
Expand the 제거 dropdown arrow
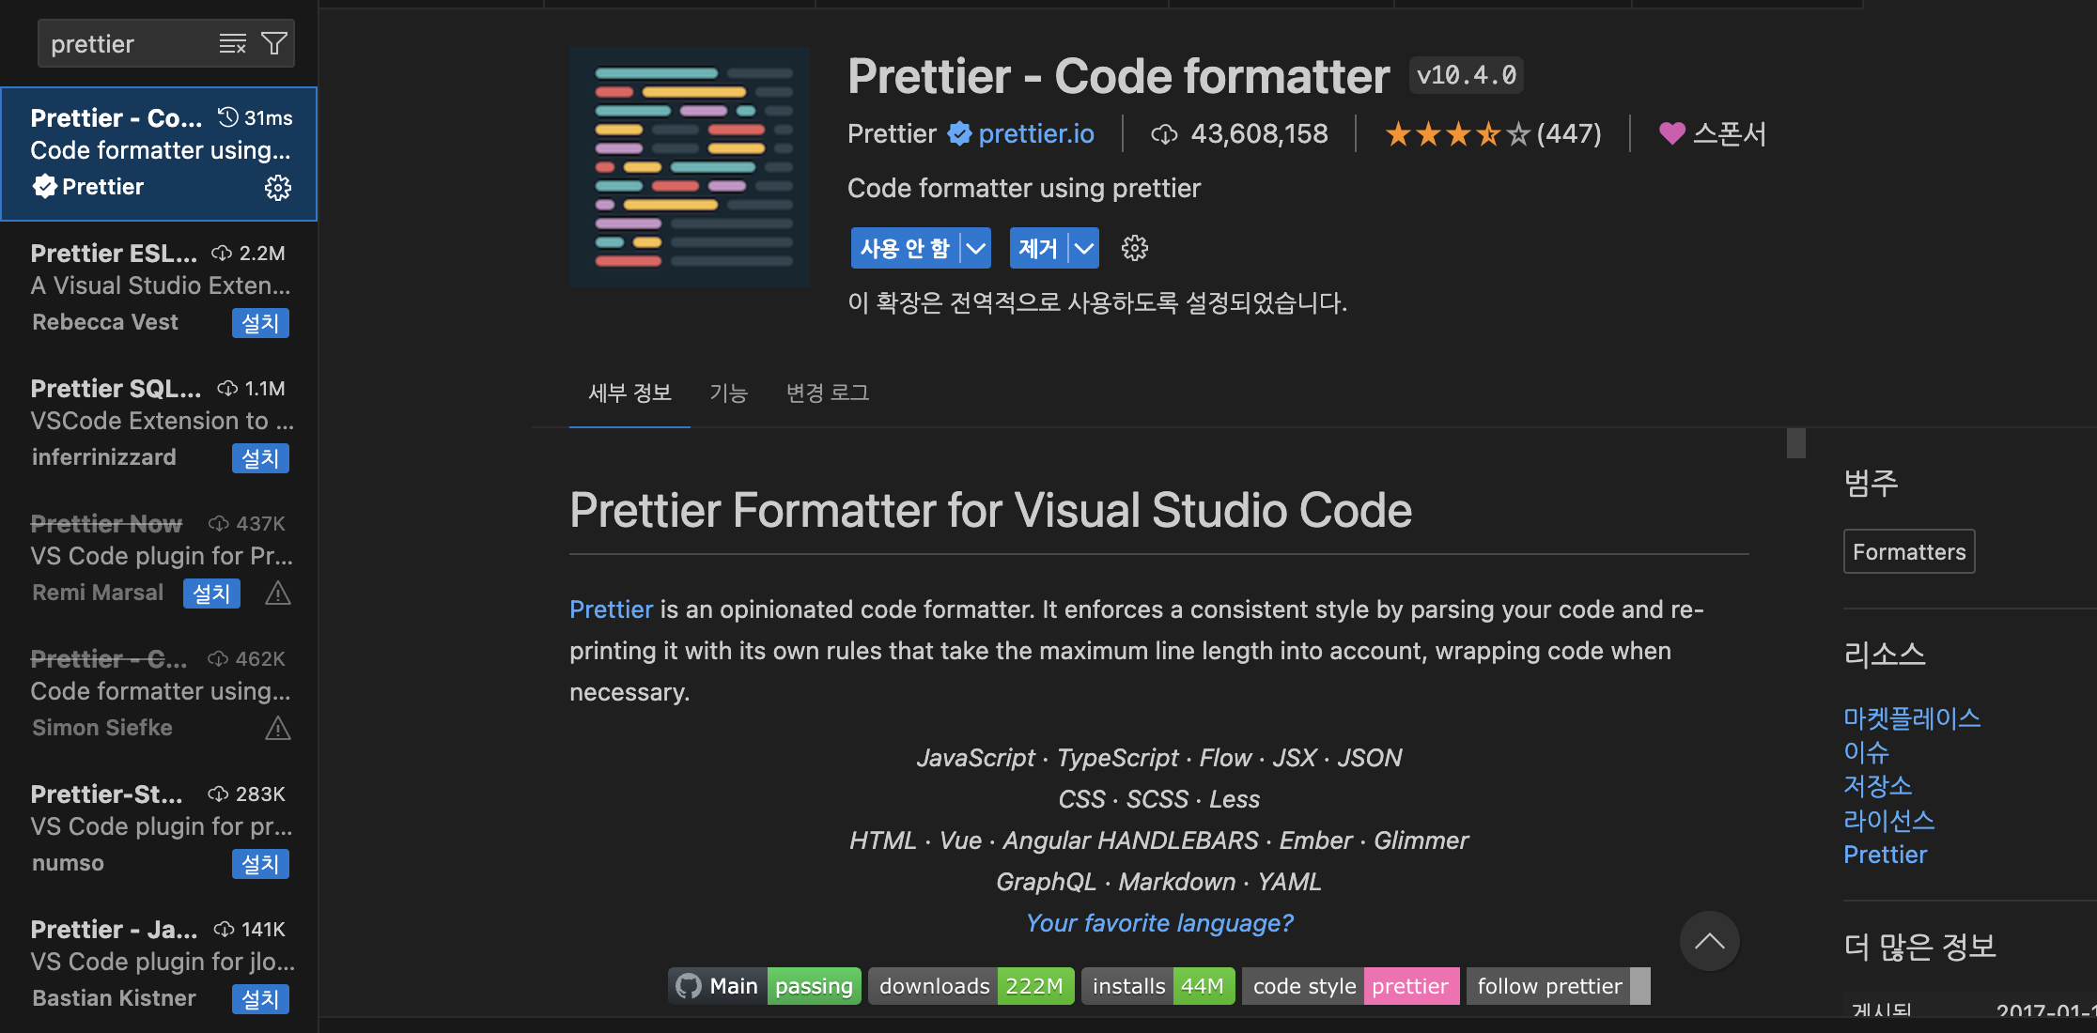[1084, 248]
